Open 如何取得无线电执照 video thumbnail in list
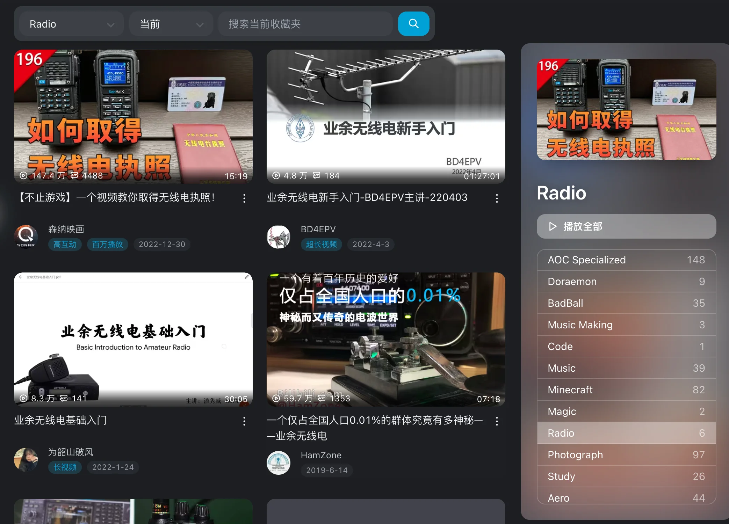This screenshot has height=524, width=729. 133,116
